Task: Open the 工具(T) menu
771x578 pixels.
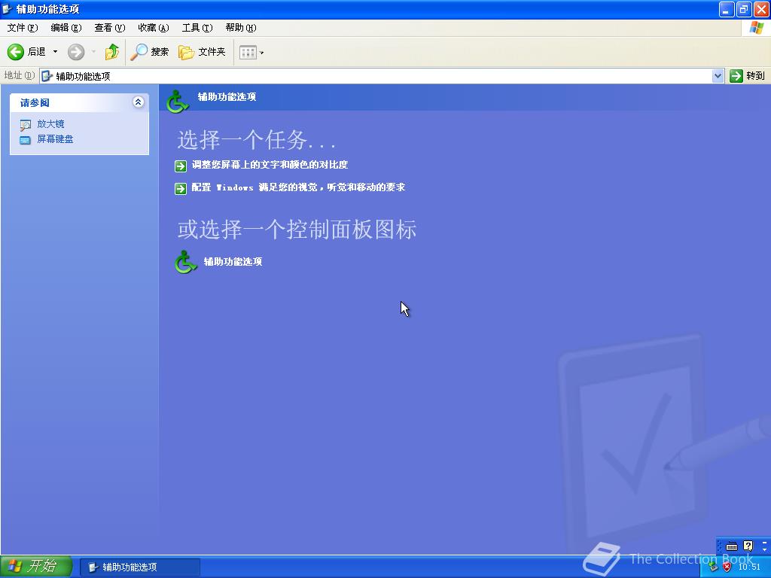Action: [x=197, y=28]
